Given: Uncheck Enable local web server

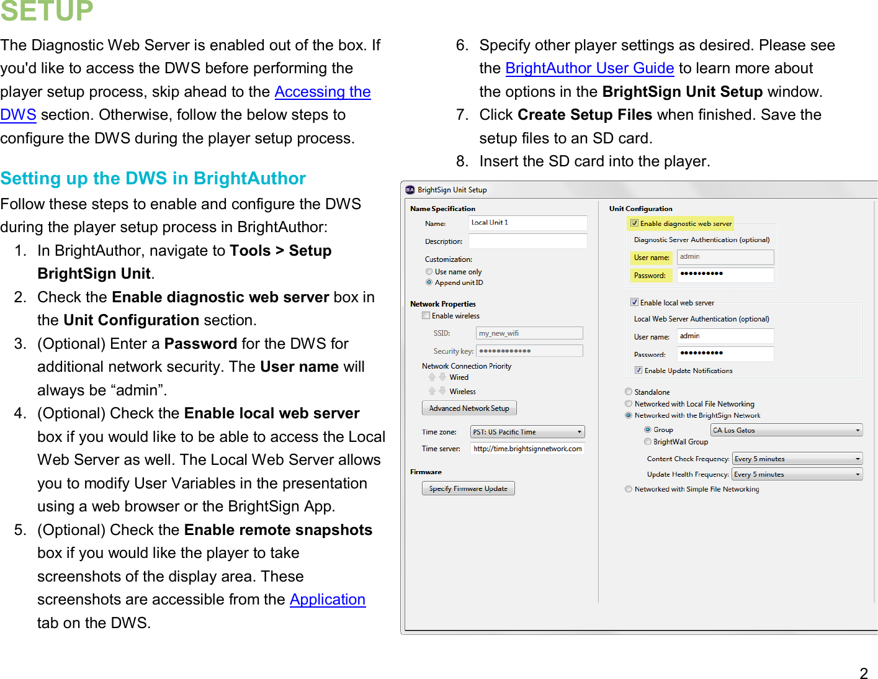Looking at the screenshot, I should pyautogui.click(x=634, y=302).
